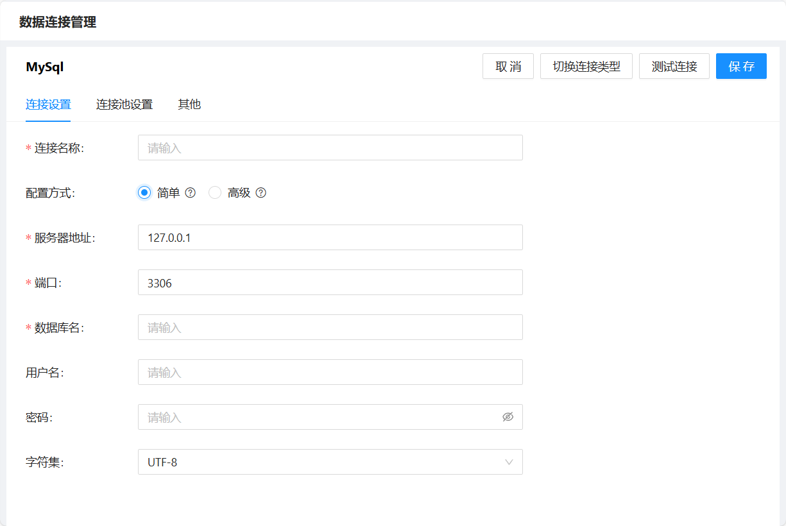Image resolution: width=786 pixels, height=526 pixels.
Task: Click the 端口 field showing 3306
Action: pyautogui.click(x=330, y=282)
